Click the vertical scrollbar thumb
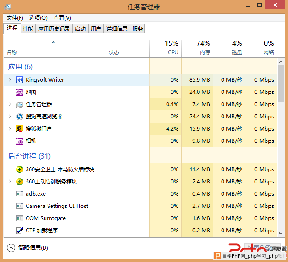288x262 pixels. (x=281, y=84)
